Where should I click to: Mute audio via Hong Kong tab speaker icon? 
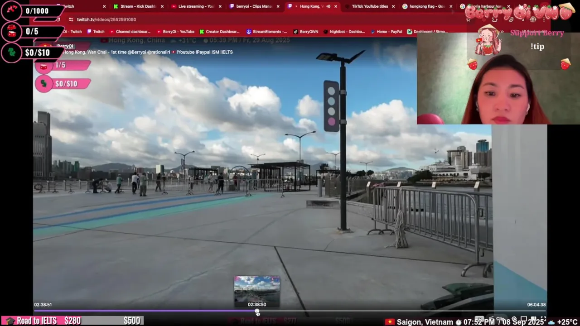point(328,6)
